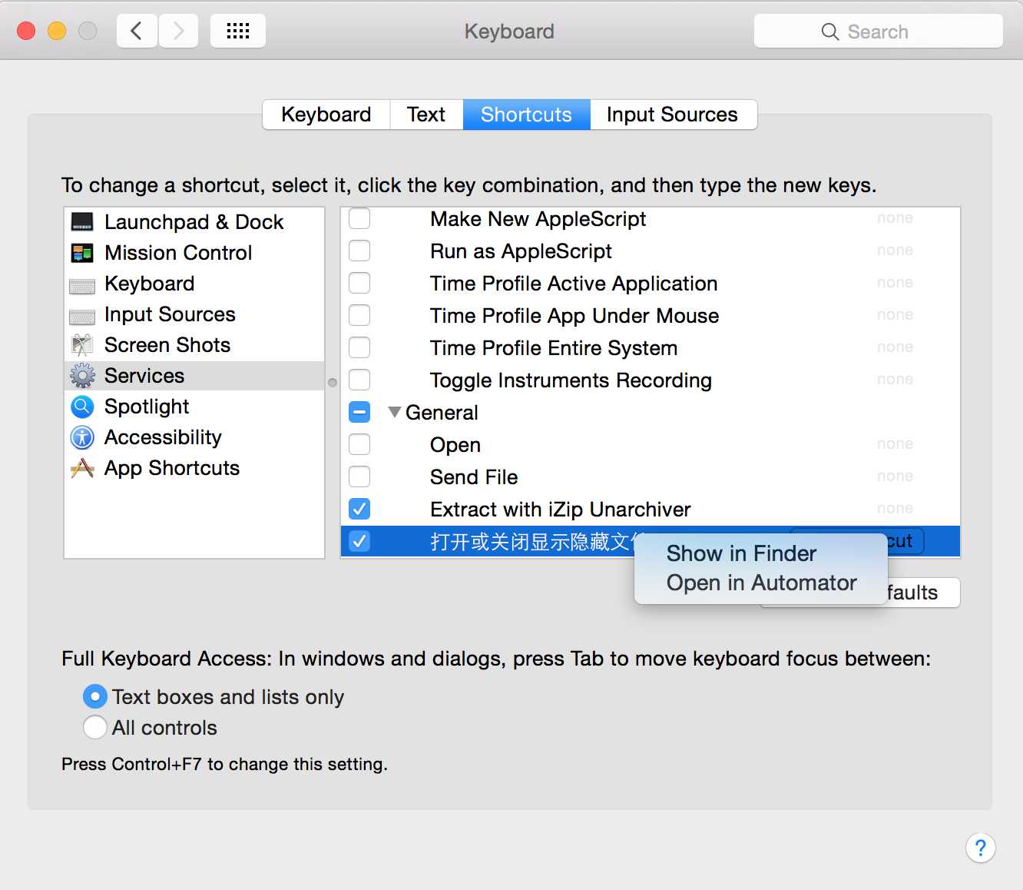Select Input Sources in the category list
This screenshot has height=890, width=1023.
194,314
